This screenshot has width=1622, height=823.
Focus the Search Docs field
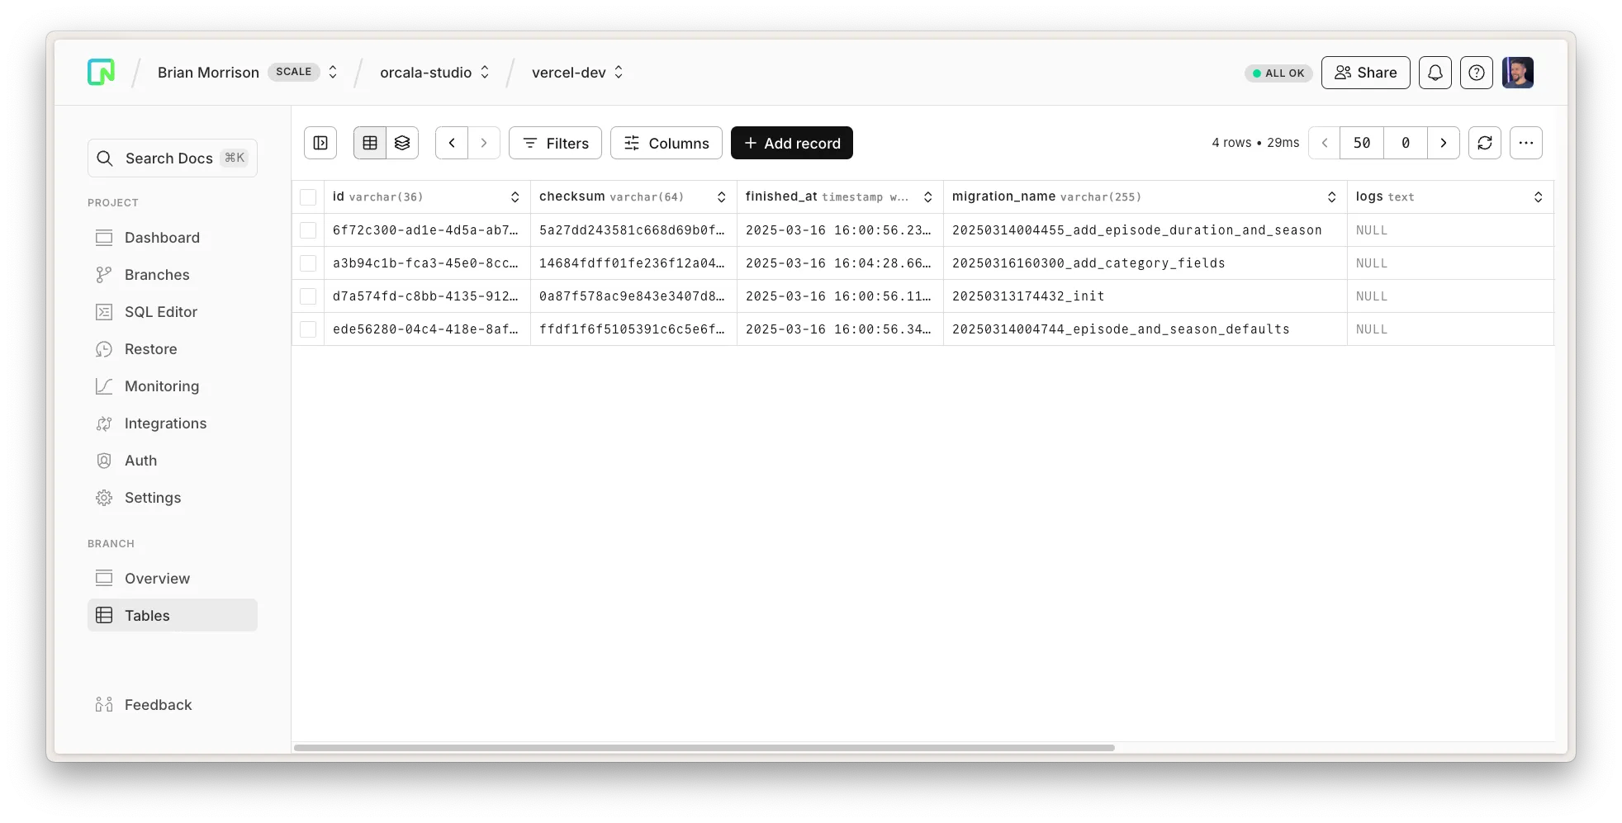click(x=173, y=158)
